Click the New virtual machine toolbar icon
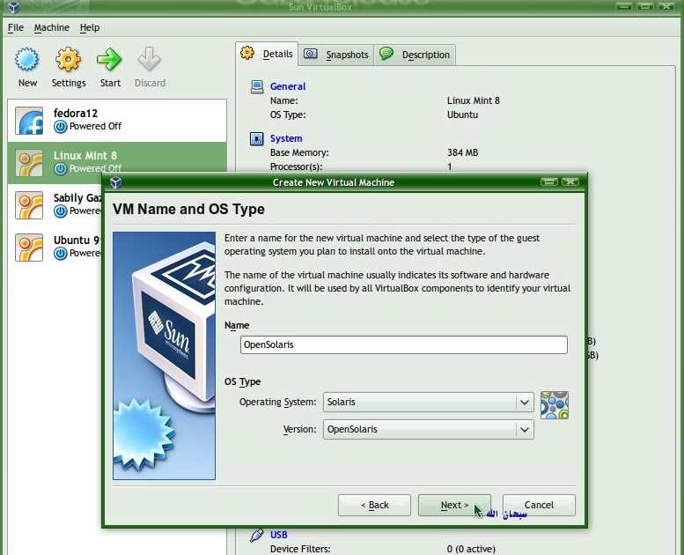The width and height of the screenshot is (684, 555). point(27,59)
